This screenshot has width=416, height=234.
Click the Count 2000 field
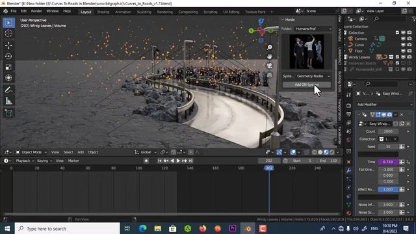388,131
